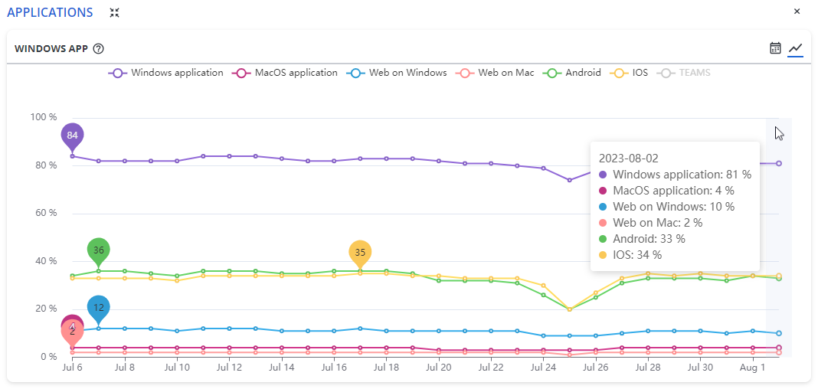The height and width of the screenshot is (389, 818).
Task: Click the Windows App section heading
Action: tap(51, 49)
